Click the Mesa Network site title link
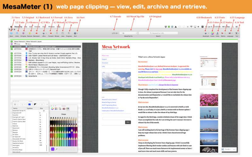 pos(116,46)
